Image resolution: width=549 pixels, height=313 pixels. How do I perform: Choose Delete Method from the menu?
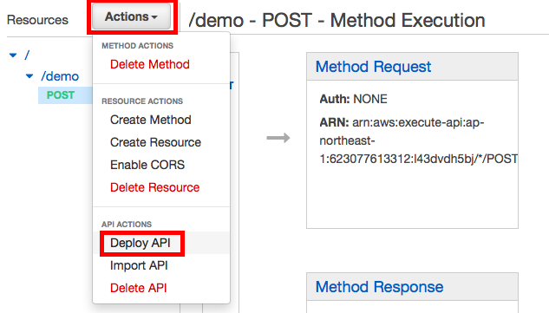150,64
